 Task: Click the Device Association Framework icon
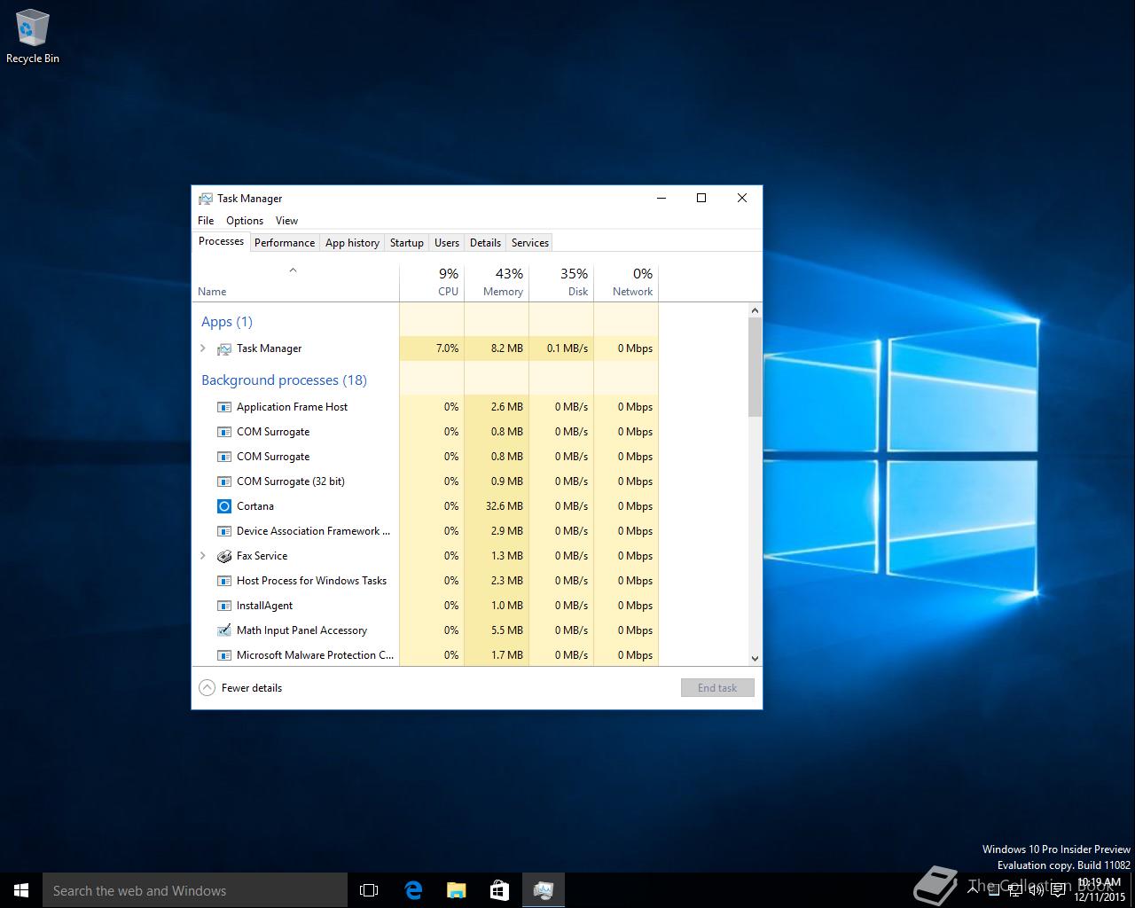[x=224, y=531]
